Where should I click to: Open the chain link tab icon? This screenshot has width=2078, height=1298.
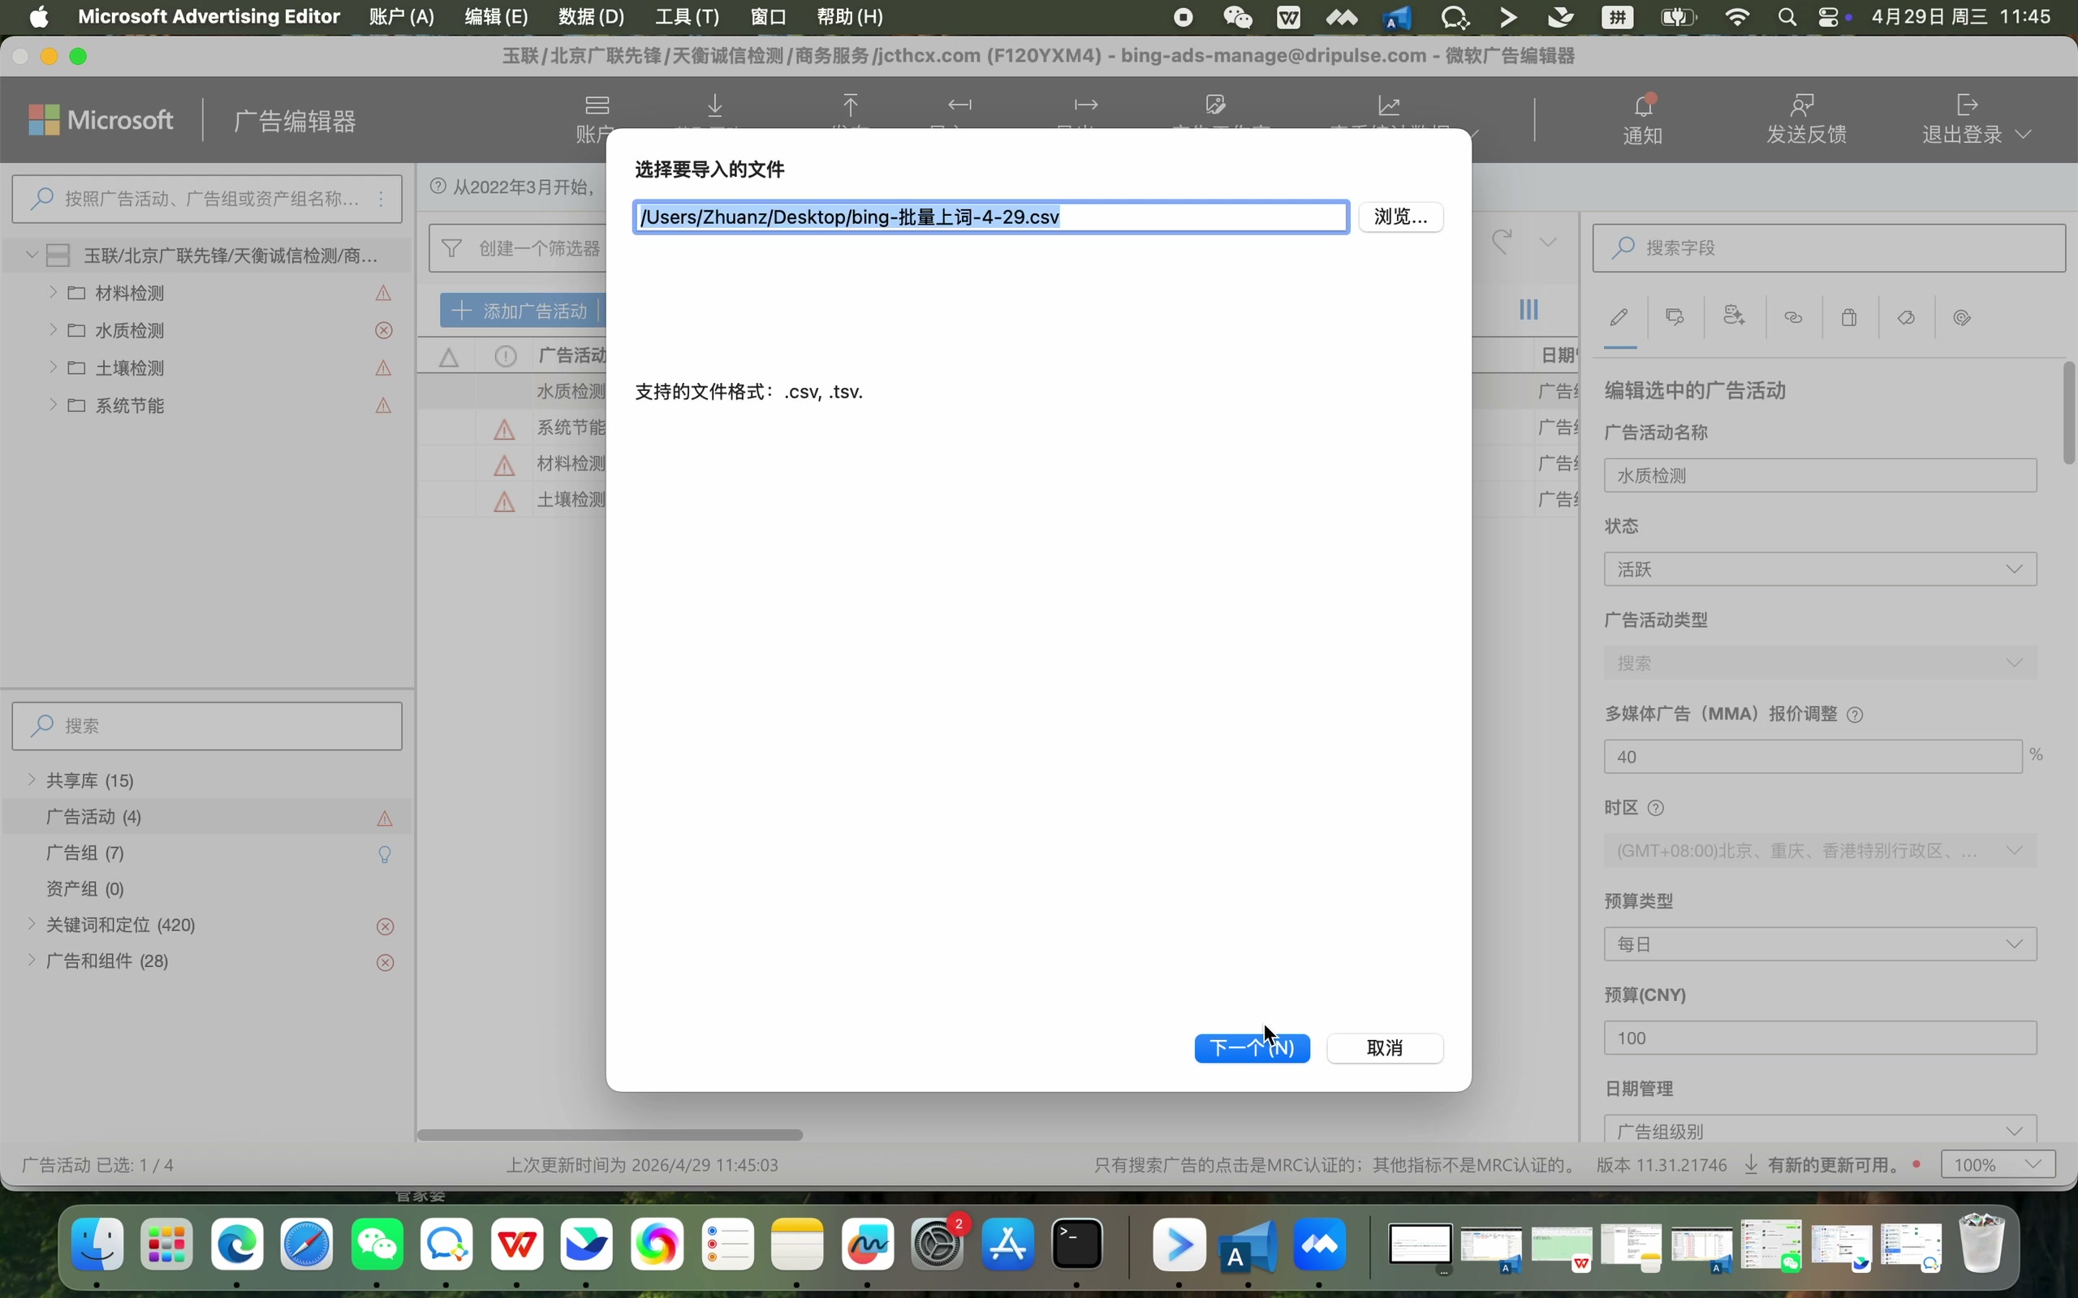1793,318
